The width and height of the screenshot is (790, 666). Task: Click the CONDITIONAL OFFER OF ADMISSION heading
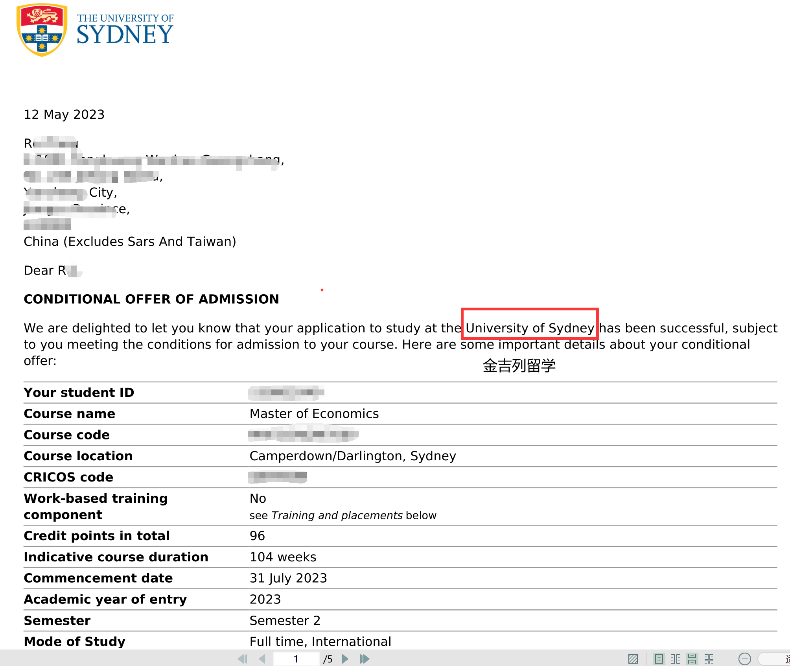[x=151, y=299]
